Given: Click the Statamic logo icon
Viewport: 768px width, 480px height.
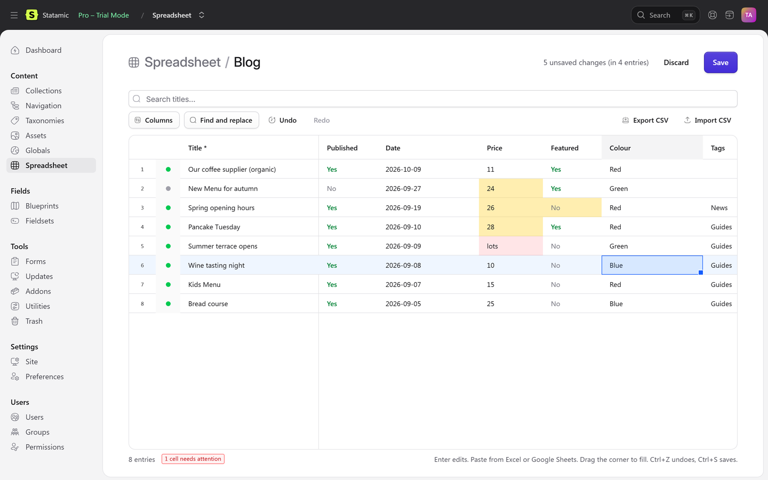Looking at the screenshot, I should pyautogui.click(x=32, y=15).
